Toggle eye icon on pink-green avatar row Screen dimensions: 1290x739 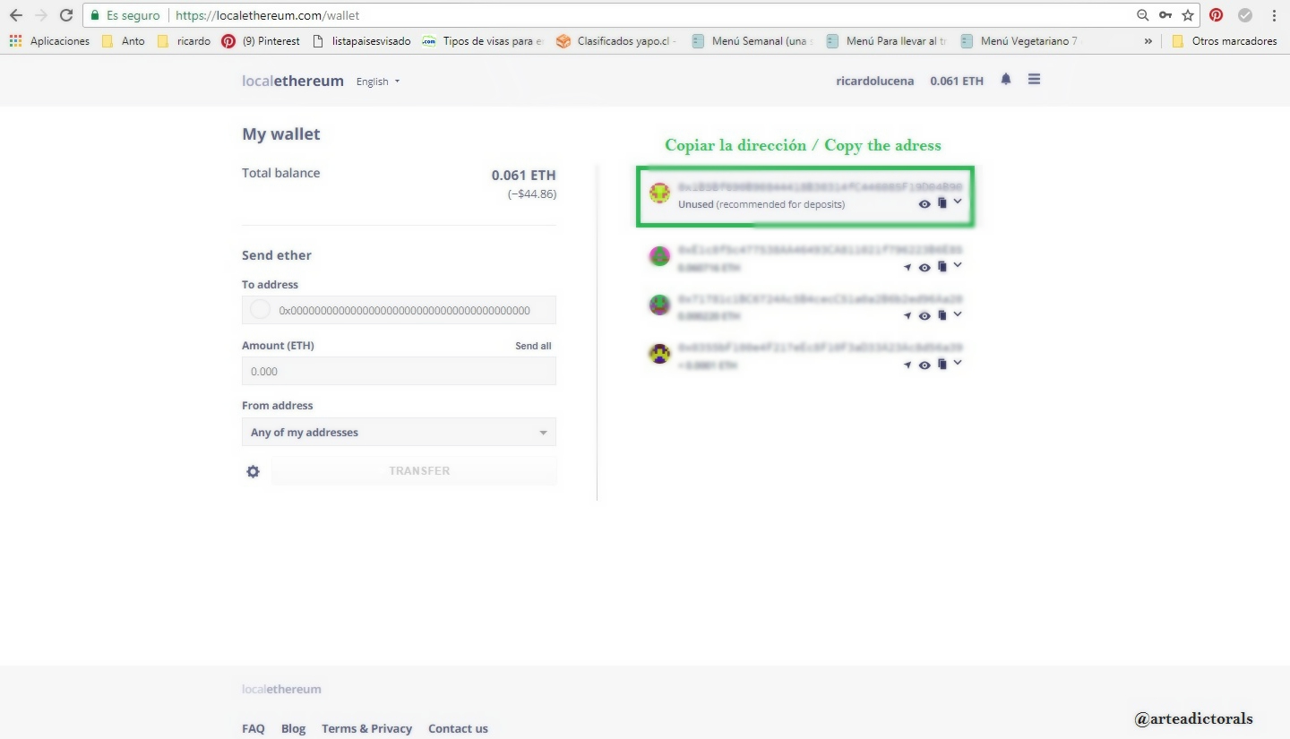pos(924,267)
